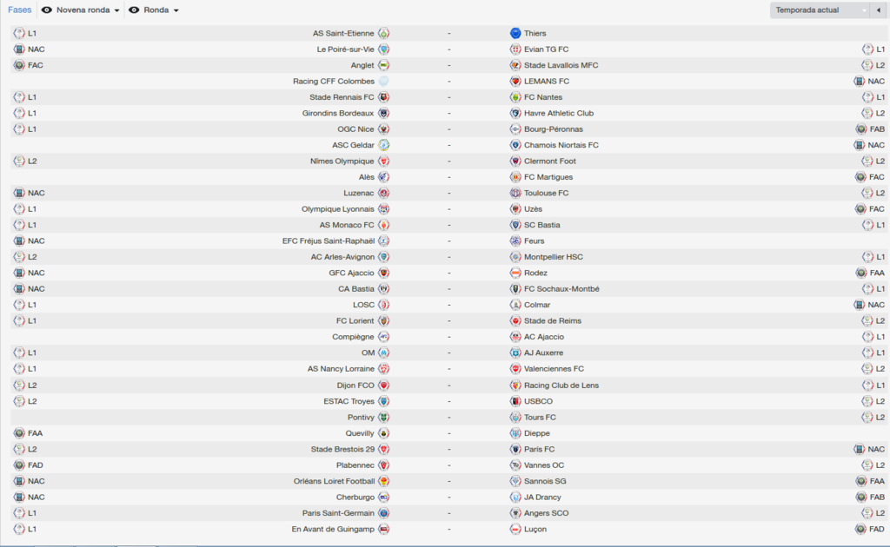Select the LOSC versus Colmar match dash
Viewport: 890px width, 547px height.
(x=449, y=305)
